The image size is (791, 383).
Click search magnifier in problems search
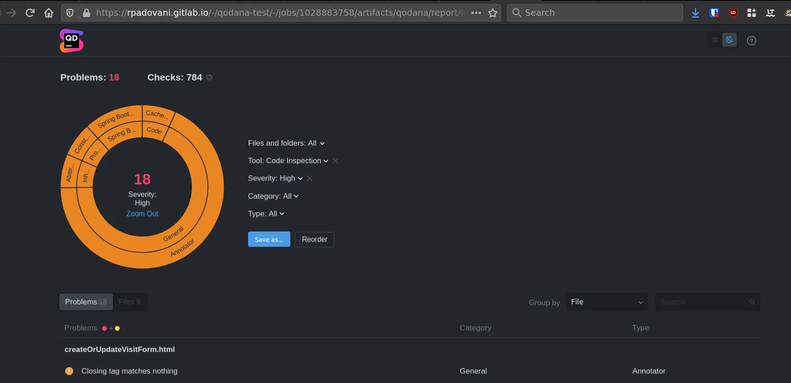pos(752,302)
